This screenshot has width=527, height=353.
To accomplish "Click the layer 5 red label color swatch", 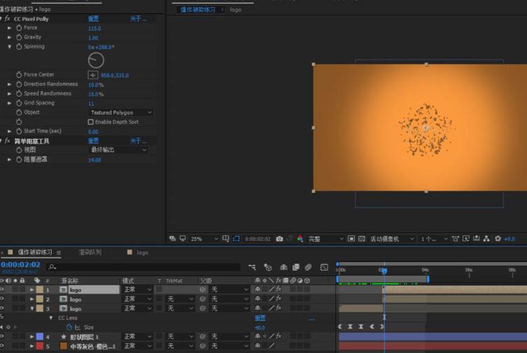I will tap(40, 345).
